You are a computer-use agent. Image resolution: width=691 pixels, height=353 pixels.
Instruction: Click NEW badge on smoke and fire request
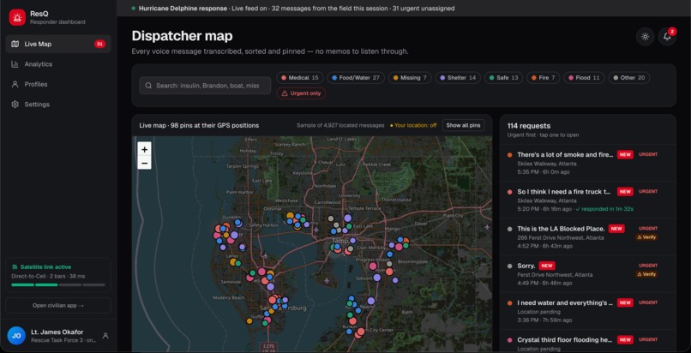coord(625,154)
